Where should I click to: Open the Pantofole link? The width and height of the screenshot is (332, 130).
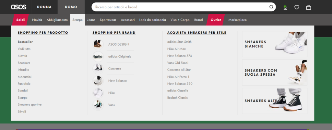click(x=24, y=83)
